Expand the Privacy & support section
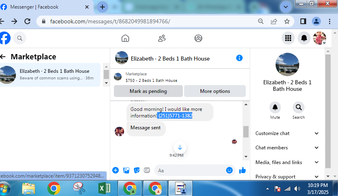 coord(287,177)
